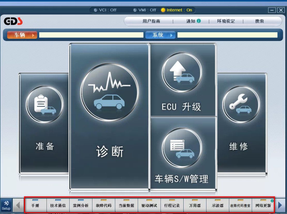Click the Setup tools icon

pyautogui.click(x=6, y=205)
